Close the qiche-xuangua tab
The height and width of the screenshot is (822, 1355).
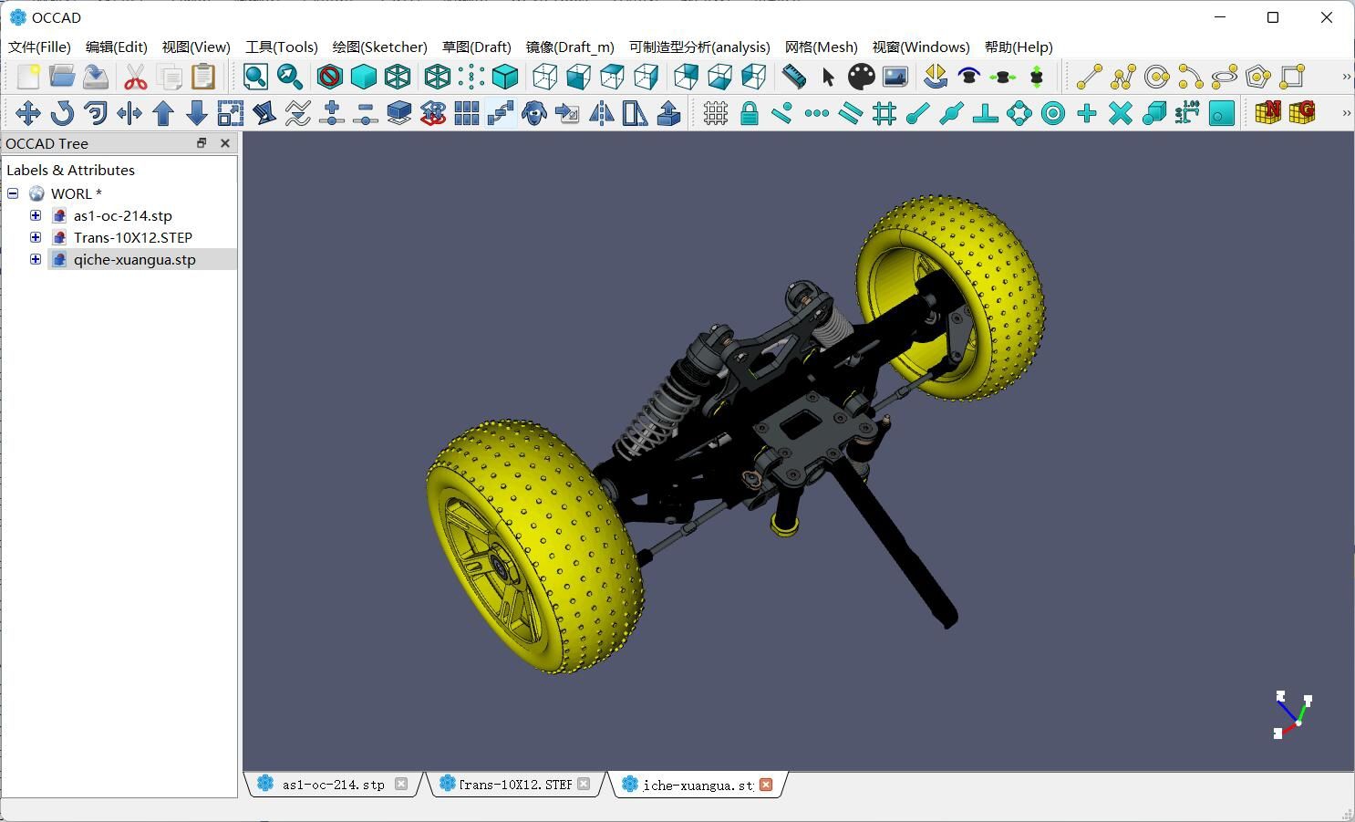(x=766, y=784)
